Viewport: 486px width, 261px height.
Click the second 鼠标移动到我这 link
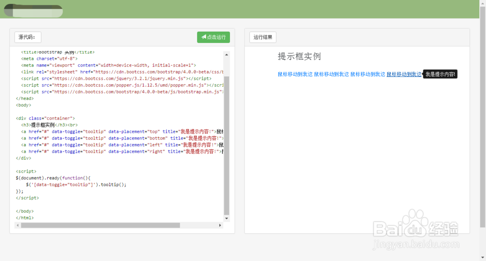(x=331, y=74)
